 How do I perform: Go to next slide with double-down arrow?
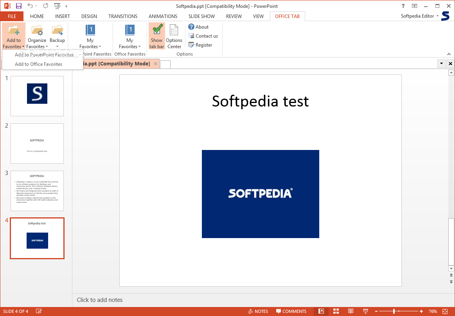pos(451,282)
